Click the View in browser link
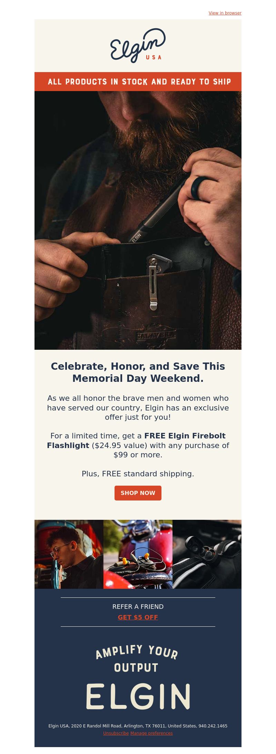Screen dimensions: 276x754 tap(225, 13)
